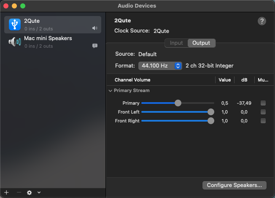The height and width of the screenshot is (198, 275).
Task: Select the Mac mini Speakers device name
Action: (x=48, y=38)
